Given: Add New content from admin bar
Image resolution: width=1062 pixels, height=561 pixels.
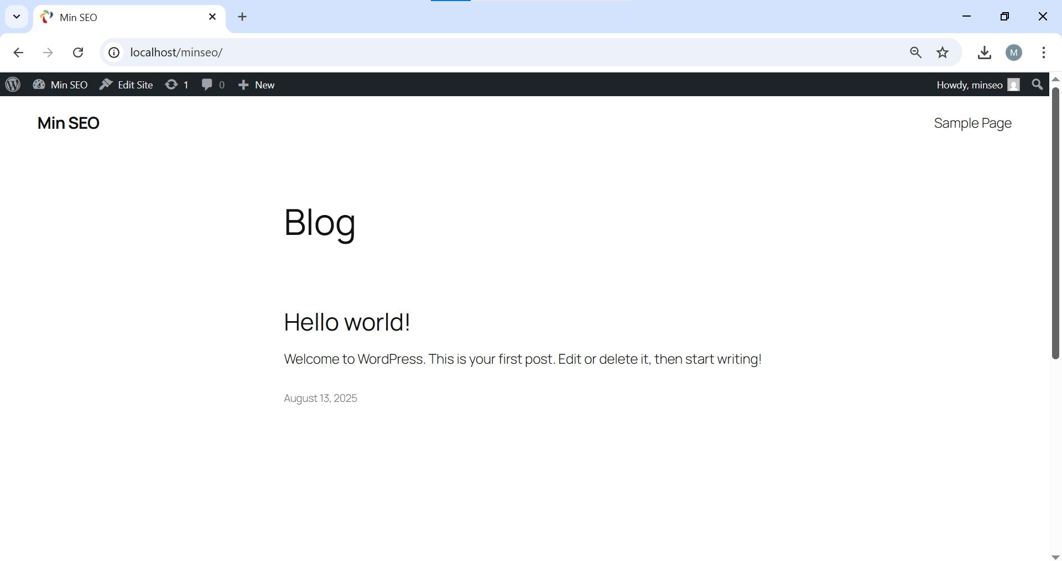Looking at the screenshot, I should point(256,85).
